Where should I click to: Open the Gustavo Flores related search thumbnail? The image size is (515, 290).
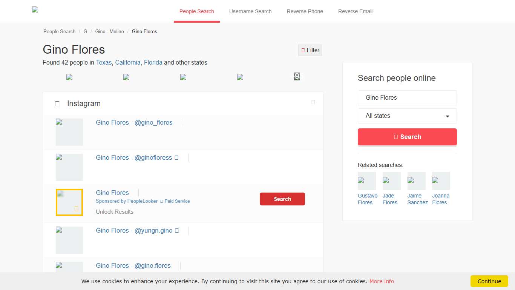coord(366,180)
